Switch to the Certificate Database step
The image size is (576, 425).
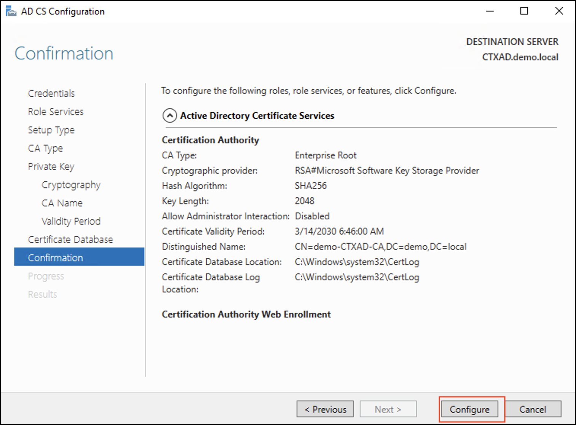[x=70, y=240]
